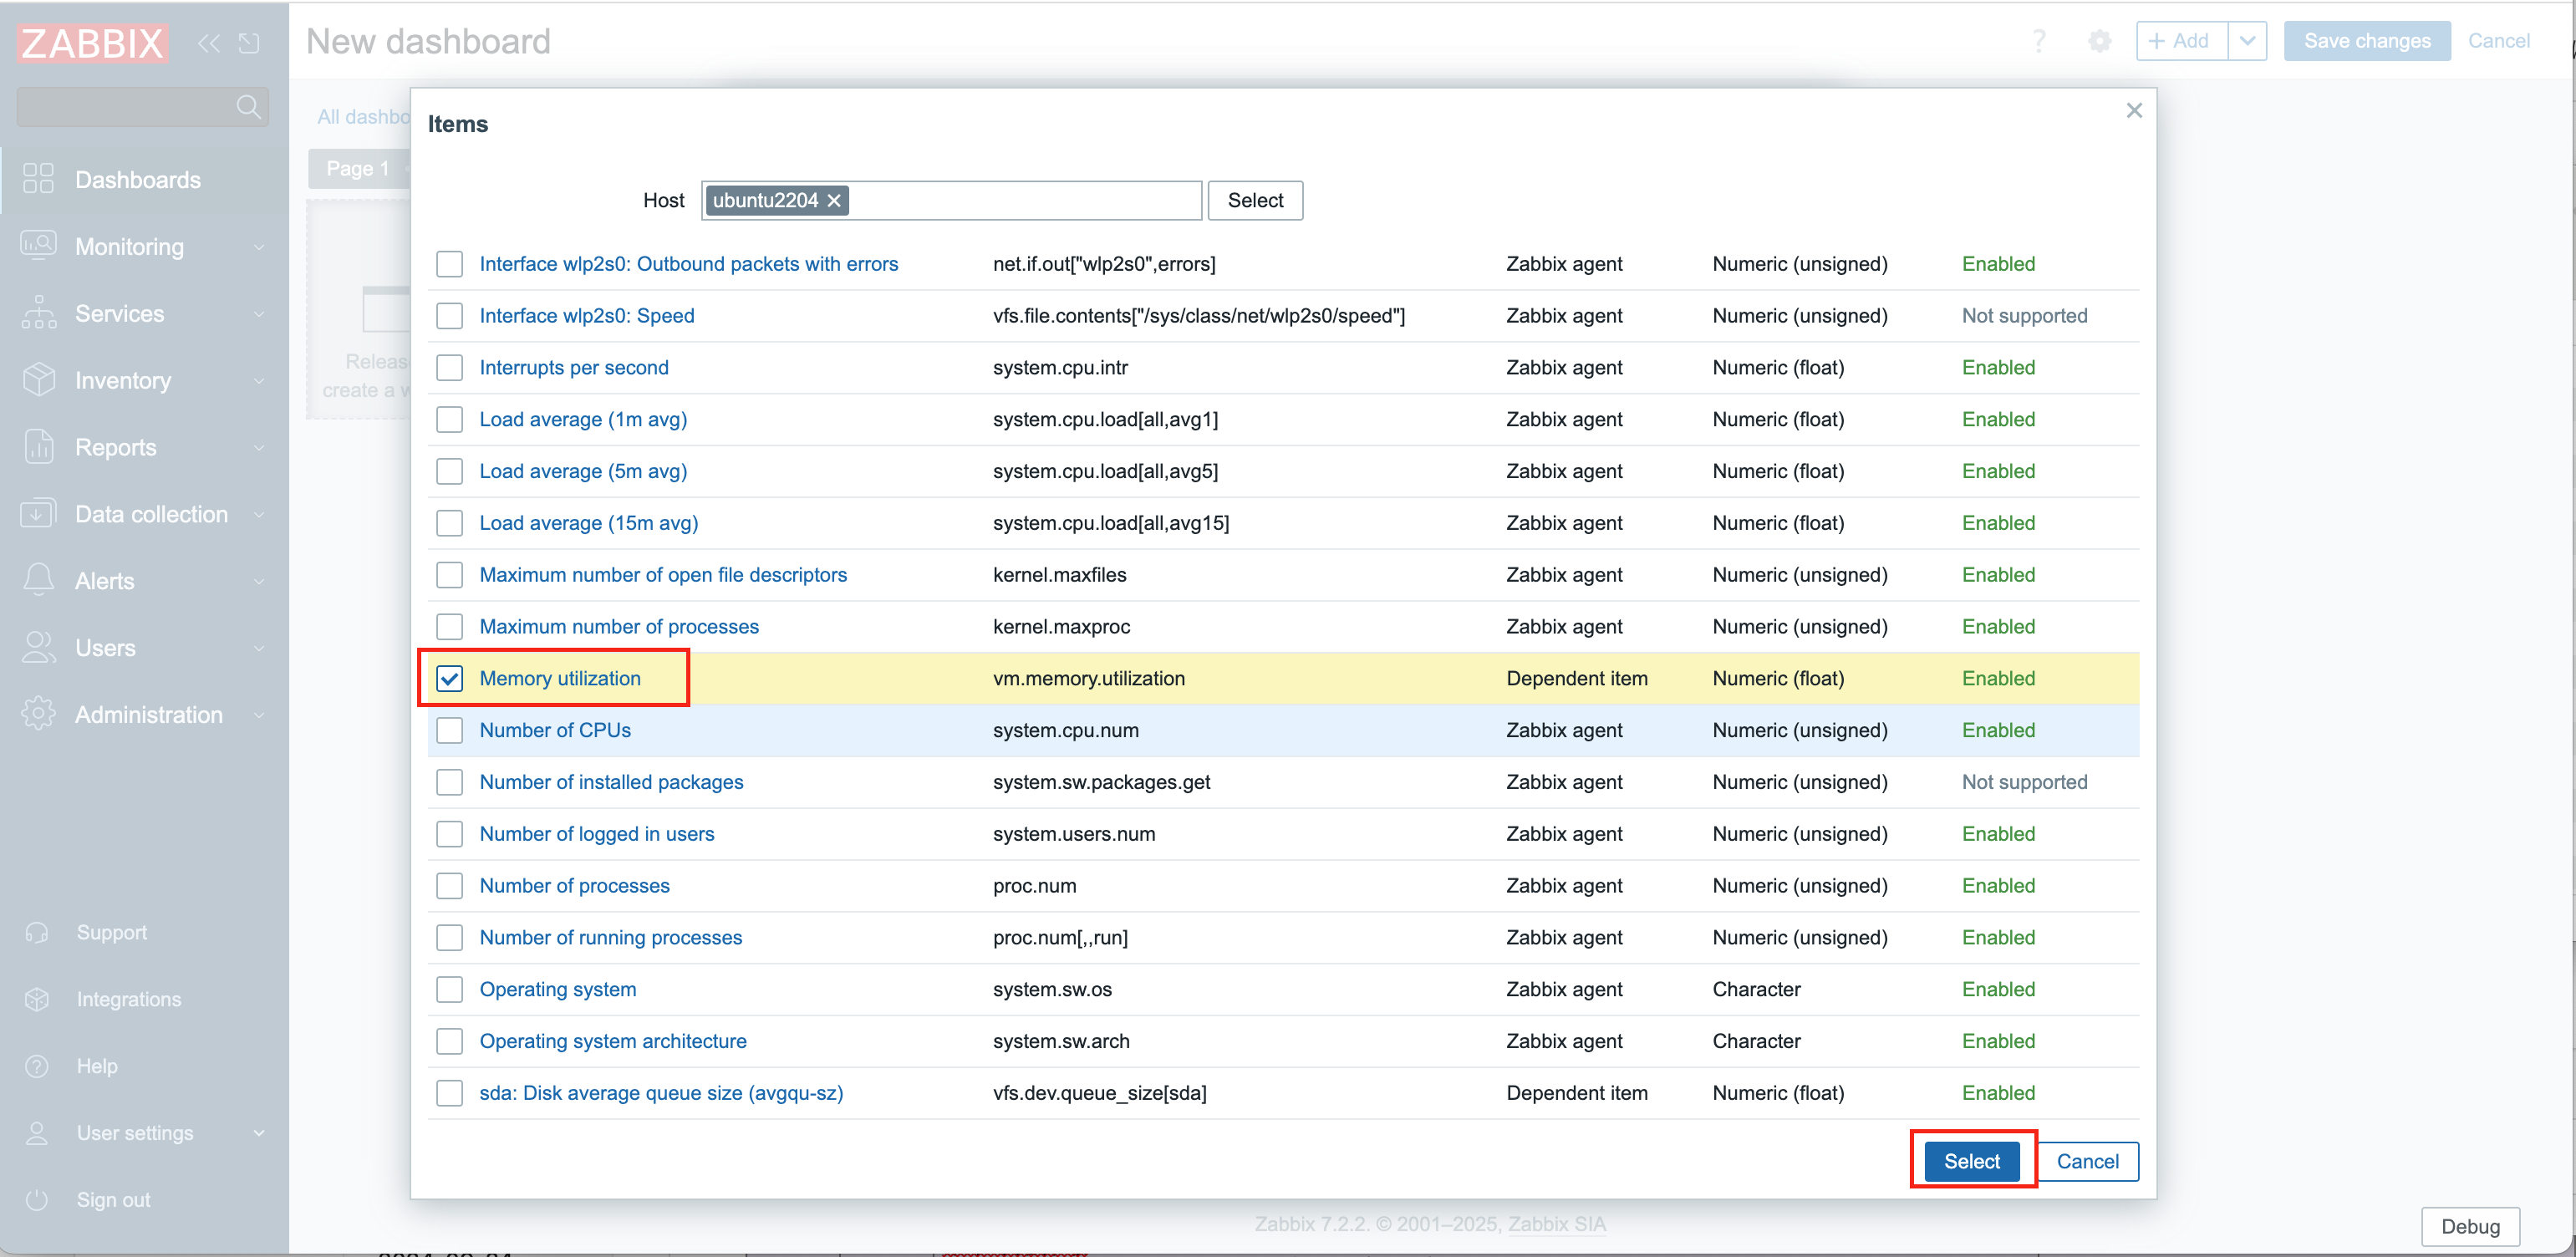Click the Zabbix logo
This screenshot has width=2576, height=1257.
92,43
